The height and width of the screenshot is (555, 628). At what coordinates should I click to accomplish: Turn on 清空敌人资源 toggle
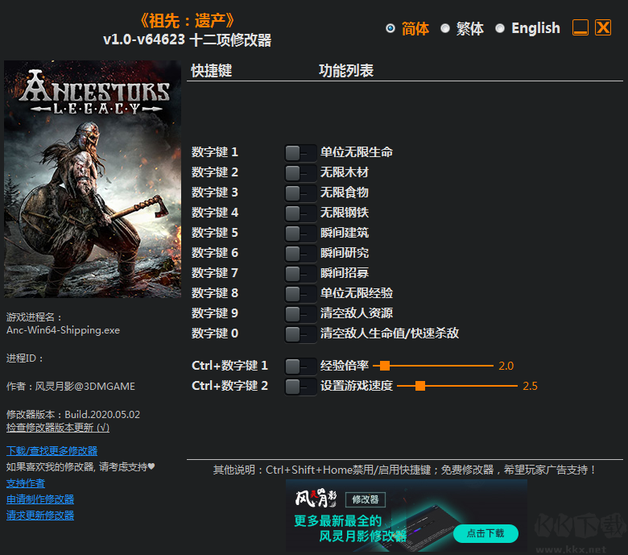[300, 313]
